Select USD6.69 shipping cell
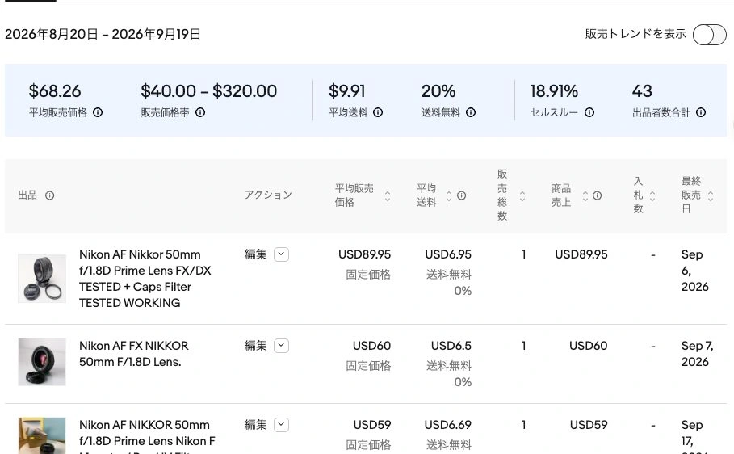Viewport: 734px width, 454px height. [448, 425]
